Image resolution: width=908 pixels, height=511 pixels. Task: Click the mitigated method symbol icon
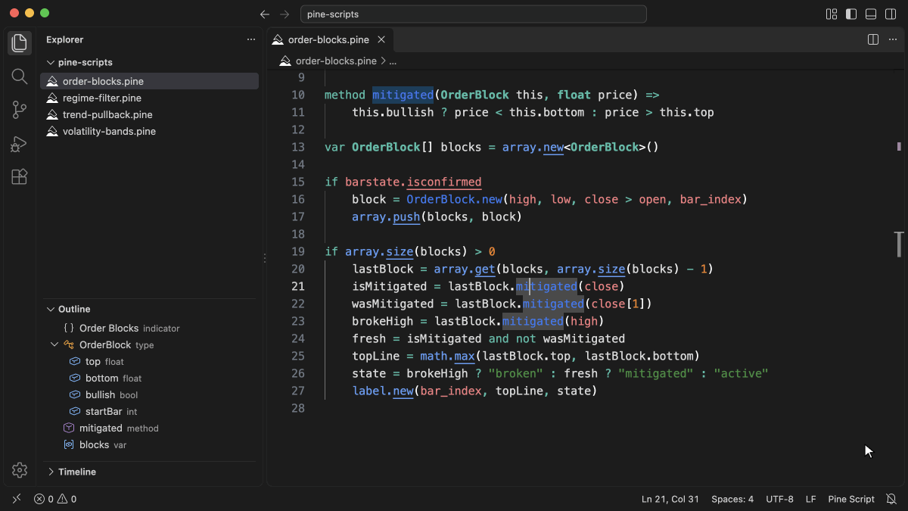[x=69, y=428]
